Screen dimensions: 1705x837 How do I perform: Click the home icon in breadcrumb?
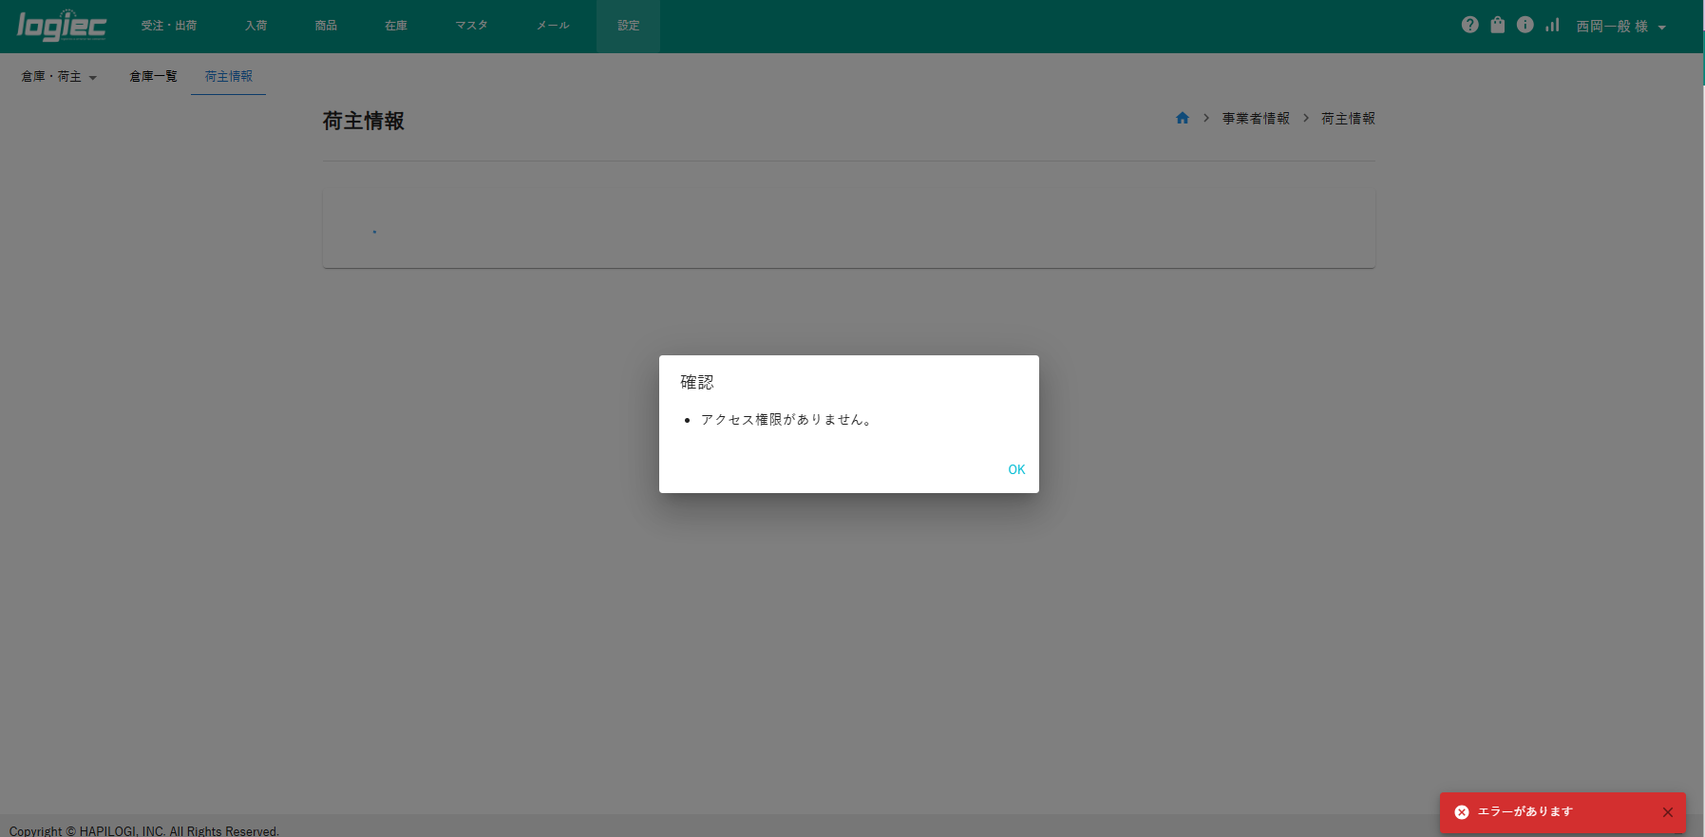pyautogui.click(x=1183, y=119)
